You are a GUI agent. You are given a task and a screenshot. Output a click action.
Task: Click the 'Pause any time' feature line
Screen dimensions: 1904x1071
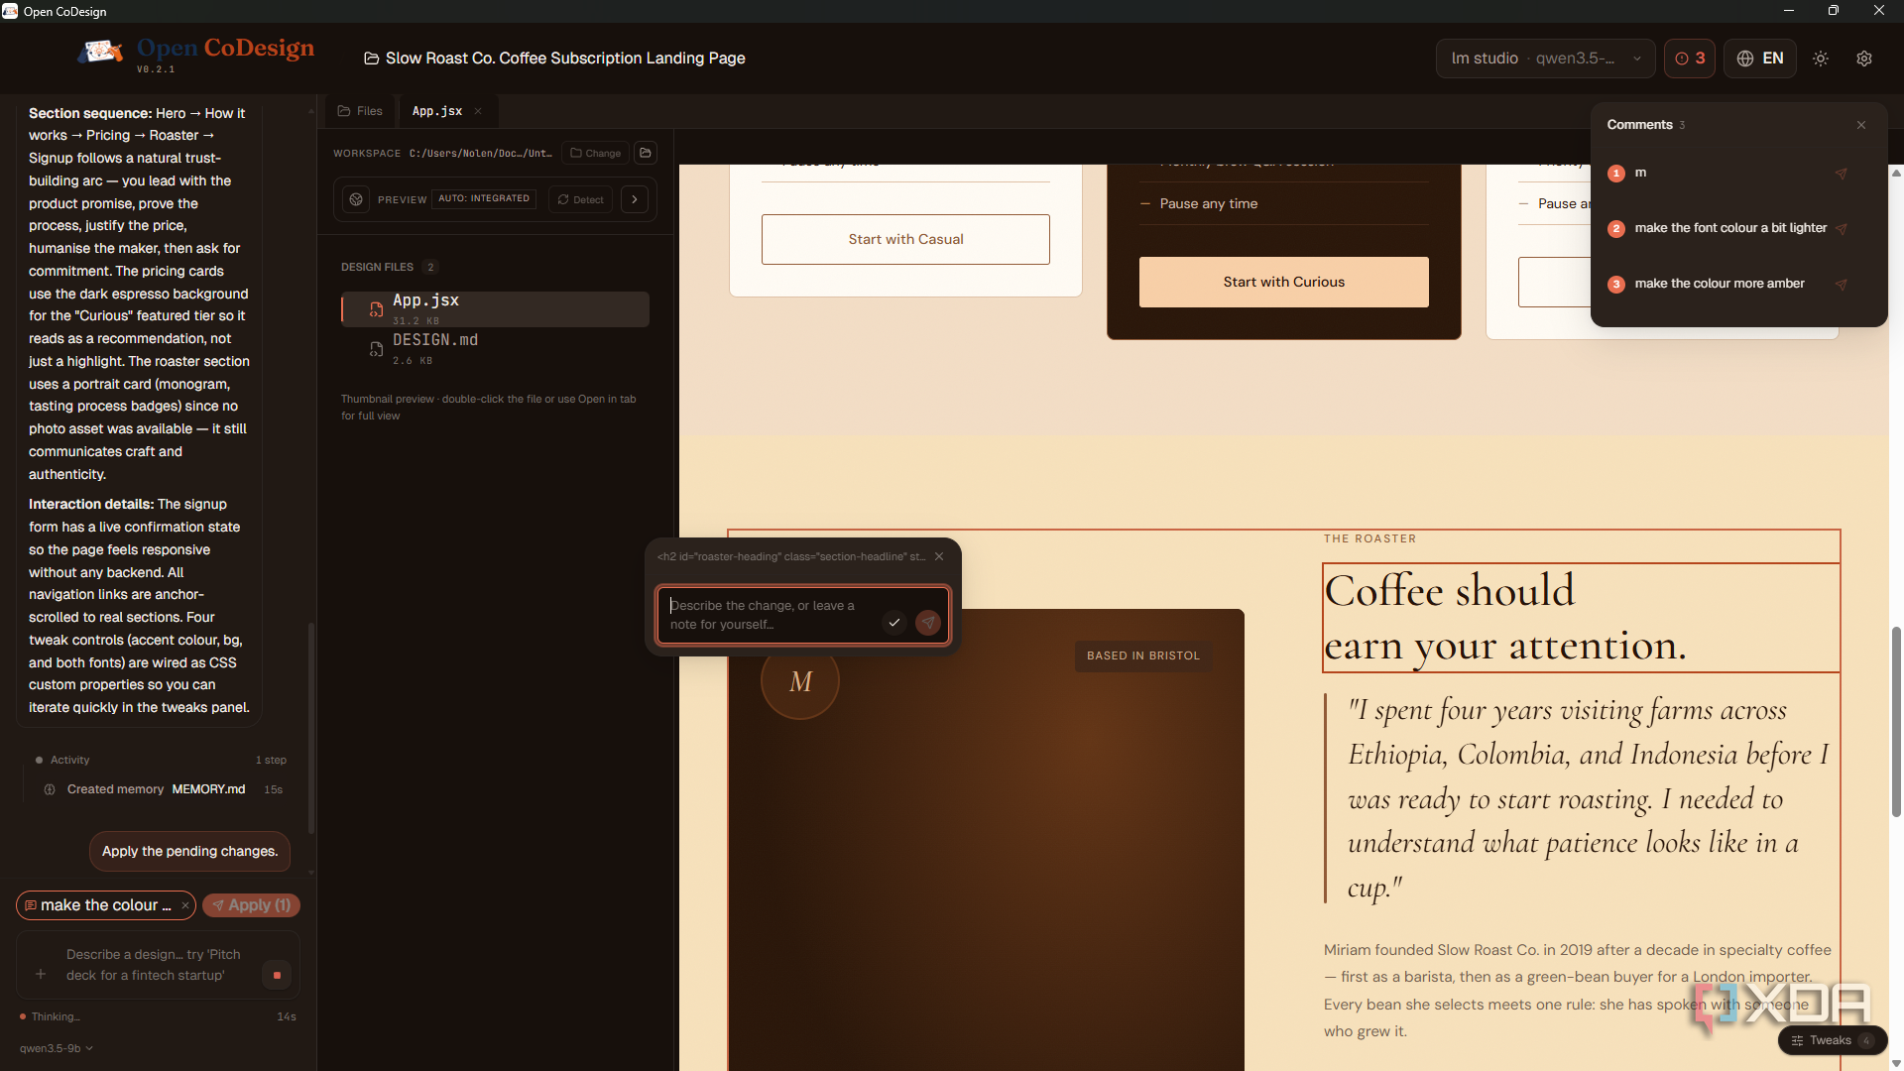tap(1208, 203)
